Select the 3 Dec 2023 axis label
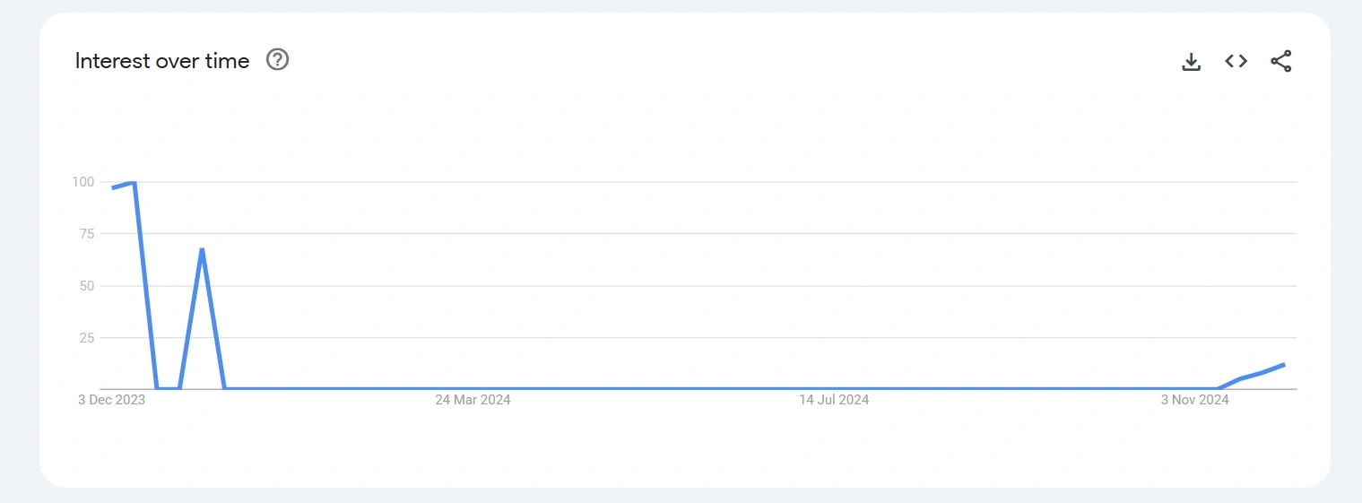 click(x=111, y=400)
